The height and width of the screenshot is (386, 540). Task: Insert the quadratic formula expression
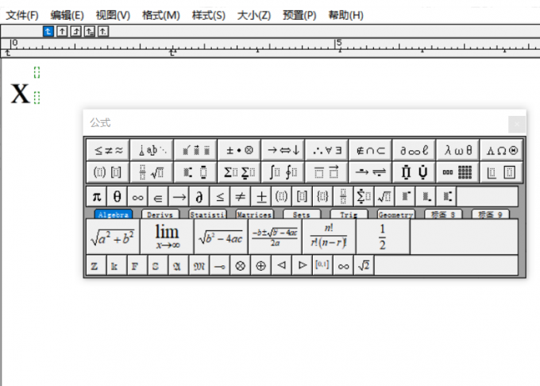tap(276, 237)
